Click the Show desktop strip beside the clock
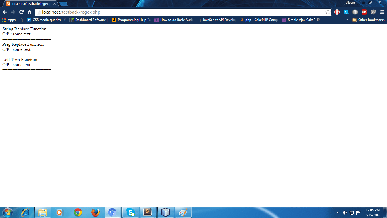This screenshot has width=387, height=218. (x=385, y=212)
